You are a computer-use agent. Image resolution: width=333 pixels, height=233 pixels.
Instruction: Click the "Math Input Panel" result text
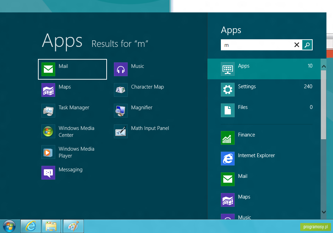[150, 128]
